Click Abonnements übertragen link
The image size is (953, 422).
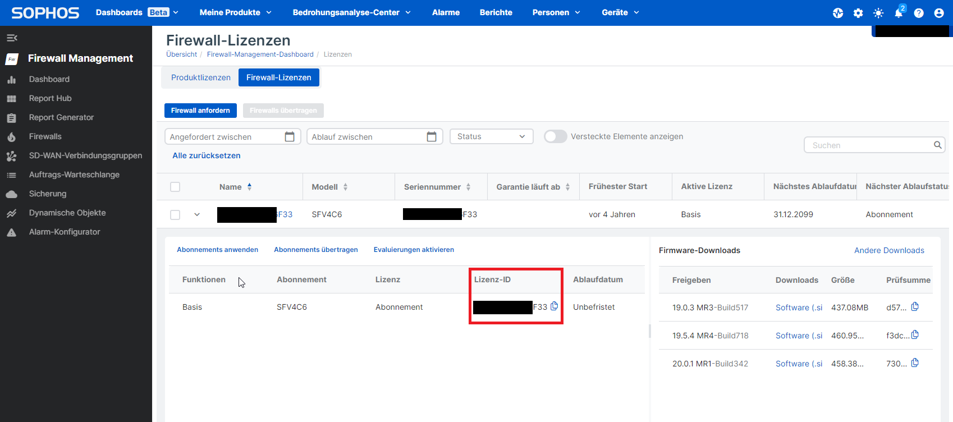[316, 250]
